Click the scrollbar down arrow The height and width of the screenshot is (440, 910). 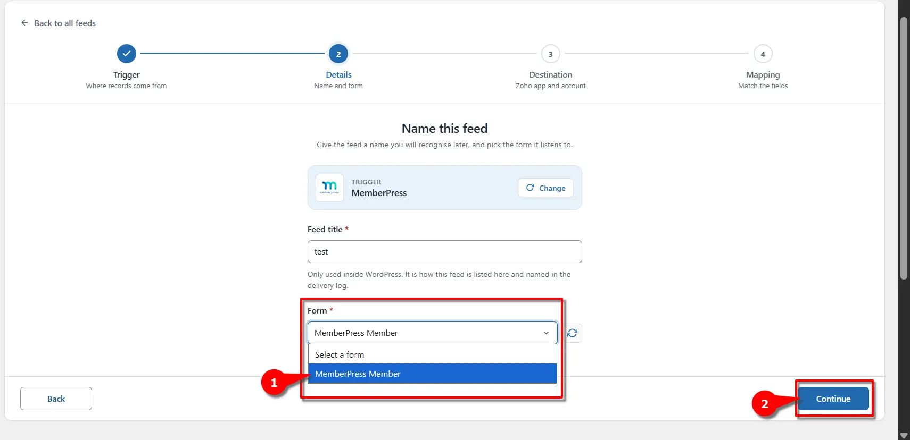pos(904,435)
